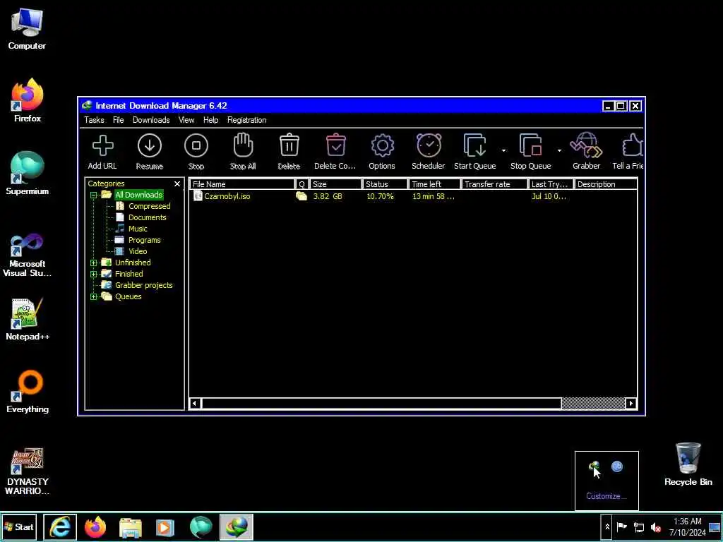Open the View menu

coord(186,120)
